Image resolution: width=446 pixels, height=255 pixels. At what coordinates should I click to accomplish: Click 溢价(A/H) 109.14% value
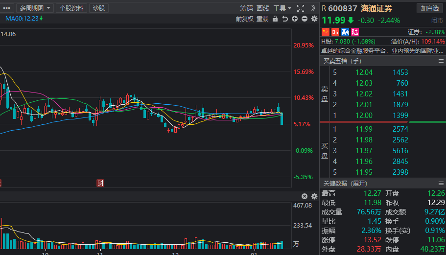point(433,42)
